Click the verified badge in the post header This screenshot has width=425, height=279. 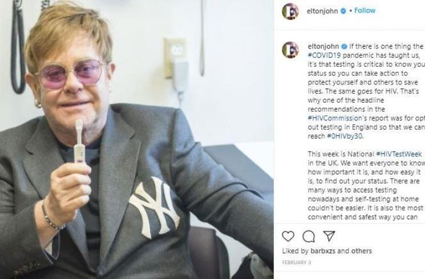(x=343, y=11)
